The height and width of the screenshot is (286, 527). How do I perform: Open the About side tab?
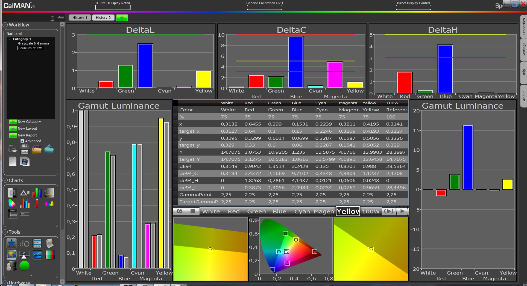(523, 96)
